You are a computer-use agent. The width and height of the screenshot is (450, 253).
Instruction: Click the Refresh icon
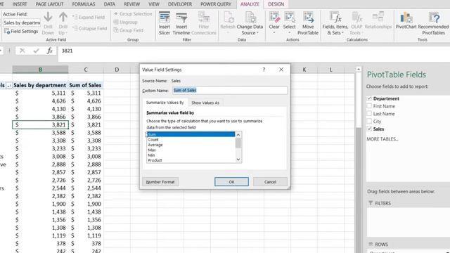pos(228,17)
